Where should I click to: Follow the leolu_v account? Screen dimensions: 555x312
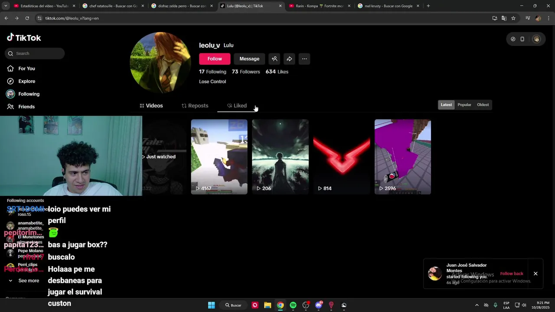pyautogui.click(x=215, y=59)
